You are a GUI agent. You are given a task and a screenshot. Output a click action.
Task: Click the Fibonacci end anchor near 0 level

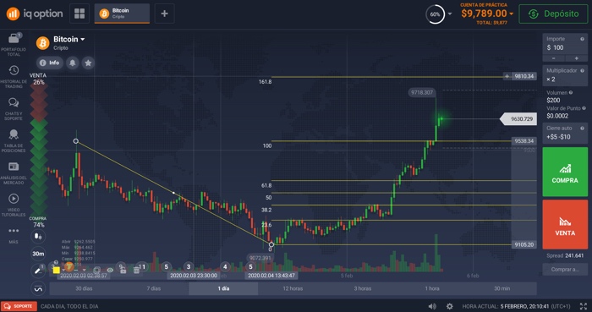271,244
